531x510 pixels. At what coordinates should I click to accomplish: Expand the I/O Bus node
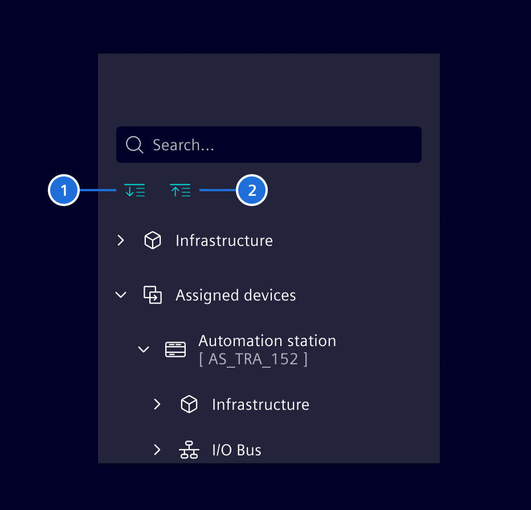157,450
